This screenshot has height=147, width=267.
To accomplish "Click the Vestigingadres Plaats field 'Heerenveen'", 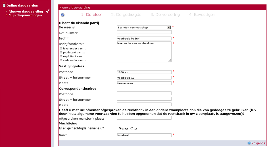I will point(144,83).
